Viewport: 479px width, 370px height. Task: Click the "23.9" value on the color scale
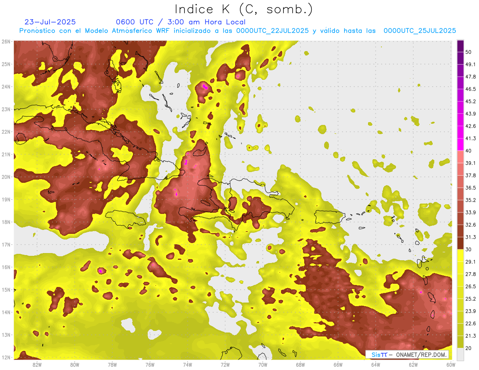coord(470,311)
